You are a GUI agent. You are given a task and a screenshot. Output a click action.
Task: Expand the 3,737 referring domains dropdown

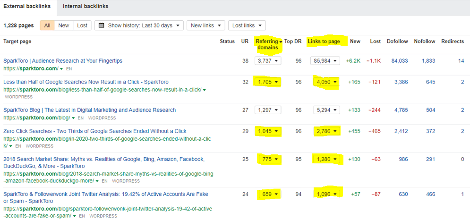tap(268, 61)
